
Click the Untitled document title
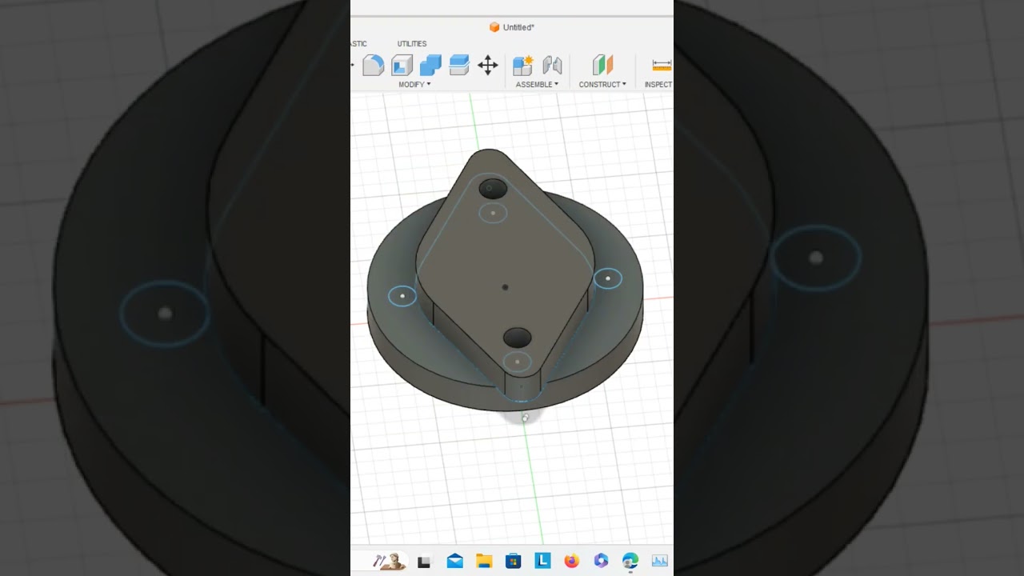tap(518, 27)
